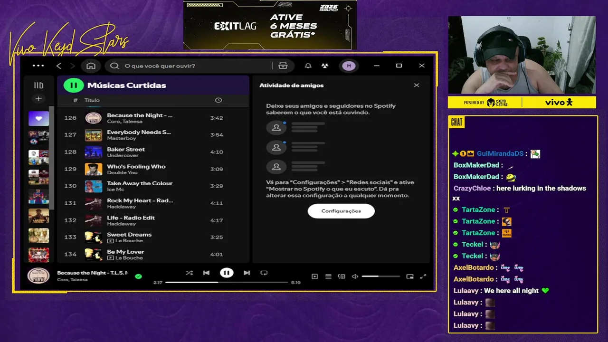The height and width of the screenshot is (342, 608).
Task: Click the "Configurações" button
Action: pyautogui.click(x=341, y=211)
